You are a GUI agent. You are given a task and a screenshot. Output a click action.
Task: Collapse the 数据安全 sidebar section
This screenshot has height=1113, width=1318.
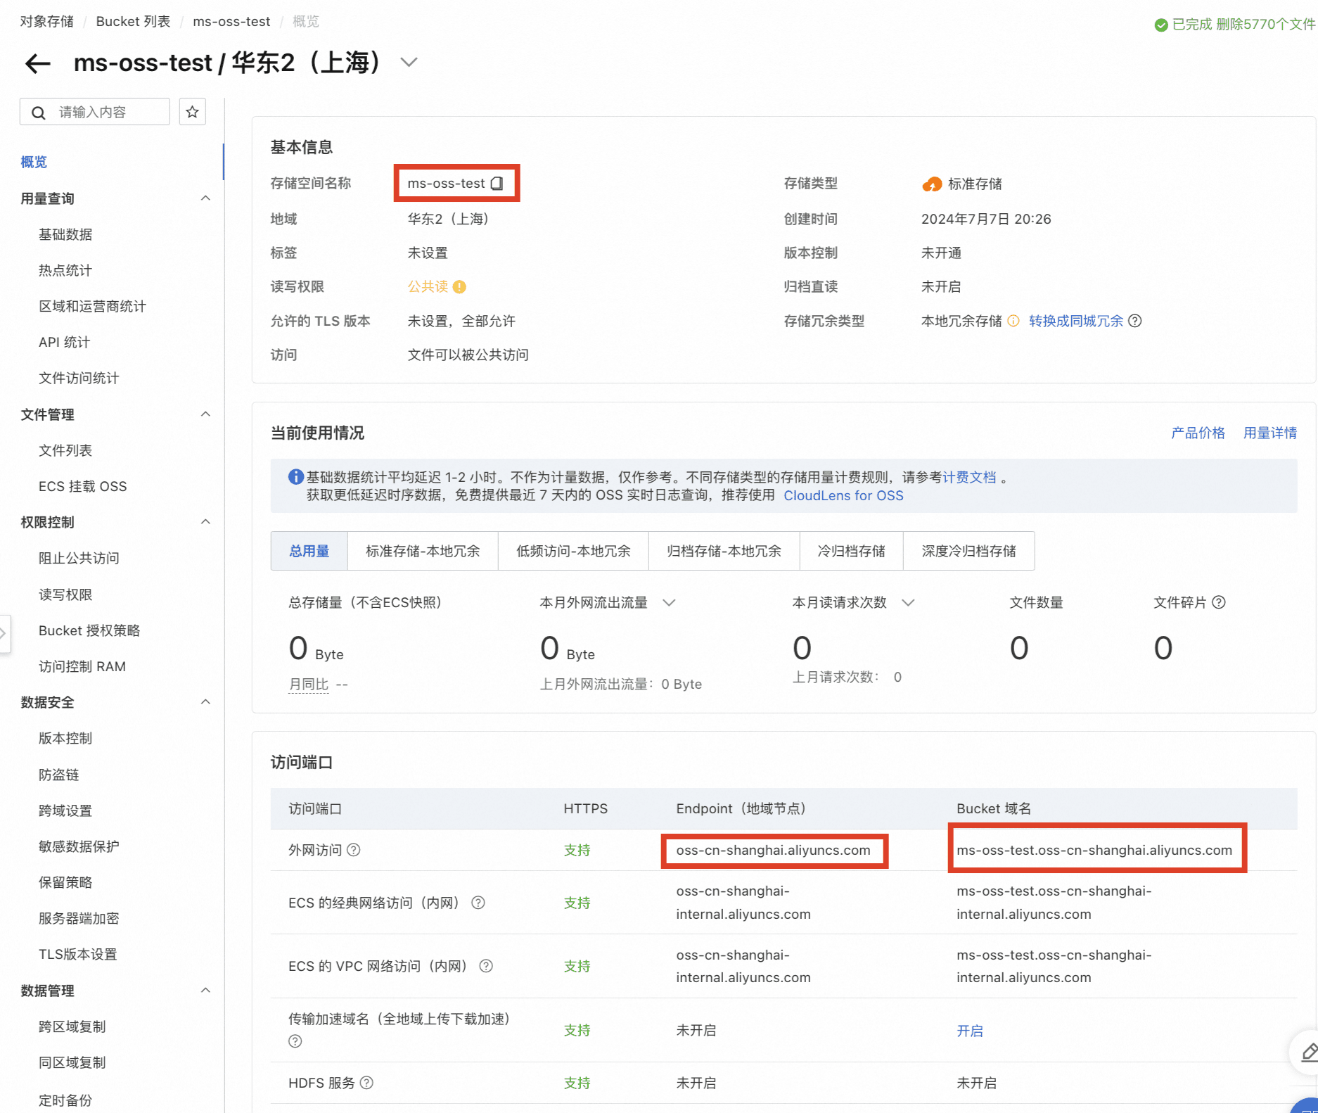pos(205,702)
